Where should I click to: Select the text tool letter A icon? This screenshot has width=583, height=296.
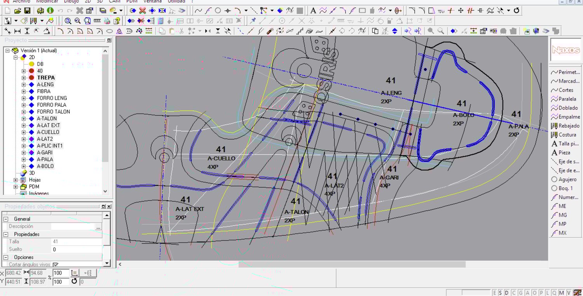pyautogui.click(x=313, y=10)
